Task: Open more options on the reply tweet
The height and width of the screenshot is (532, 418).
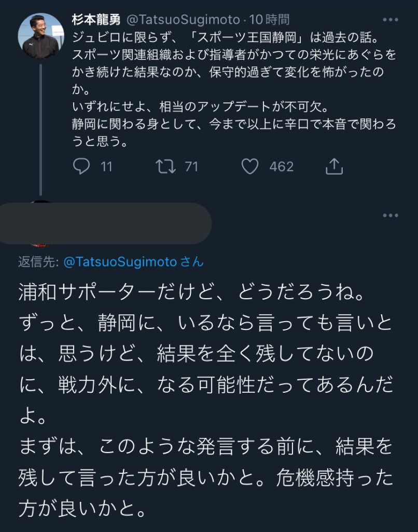Action: click(390, 216)
